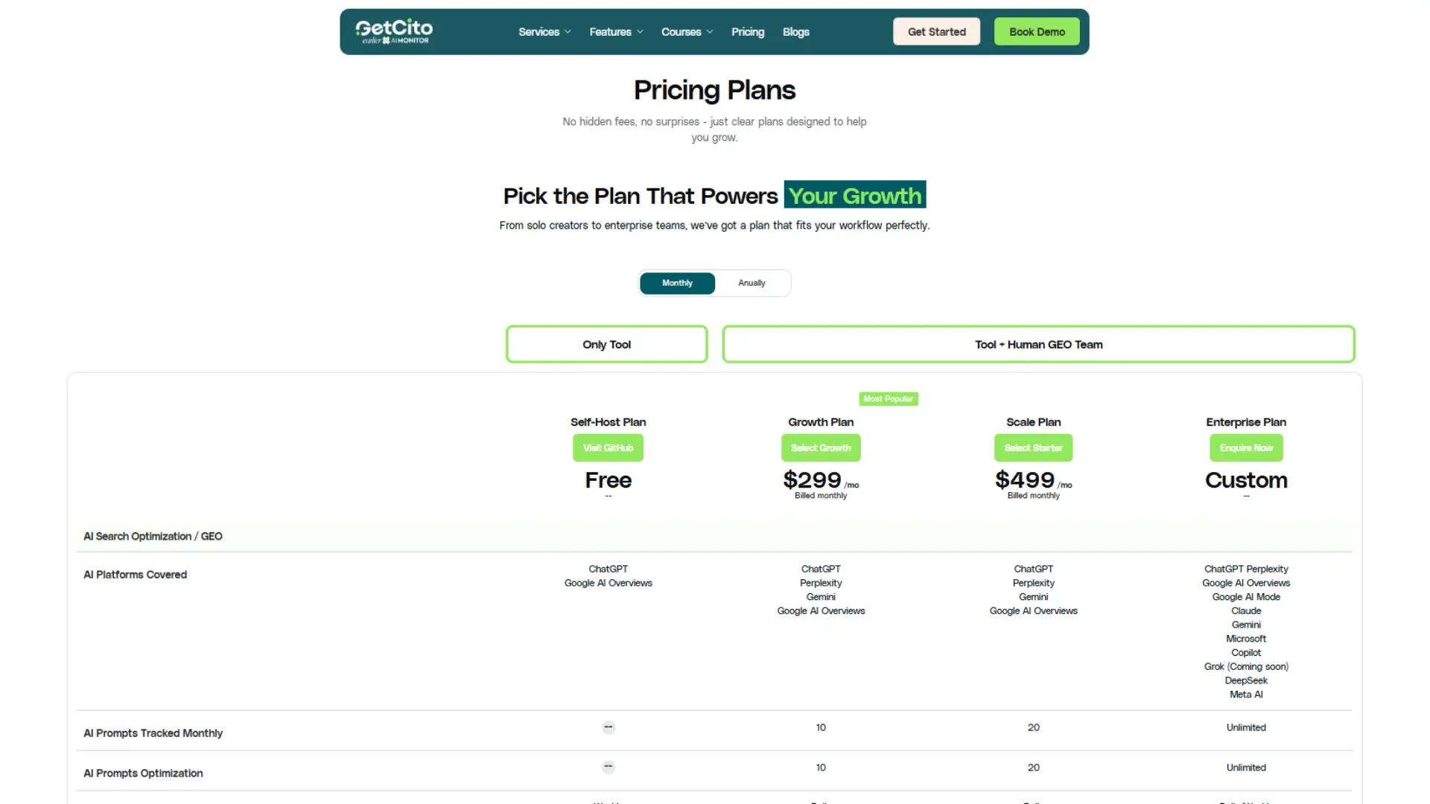Choose Tool + Human GEO Team plan view
This screenshot has height=804, width=1430.
1037,344
